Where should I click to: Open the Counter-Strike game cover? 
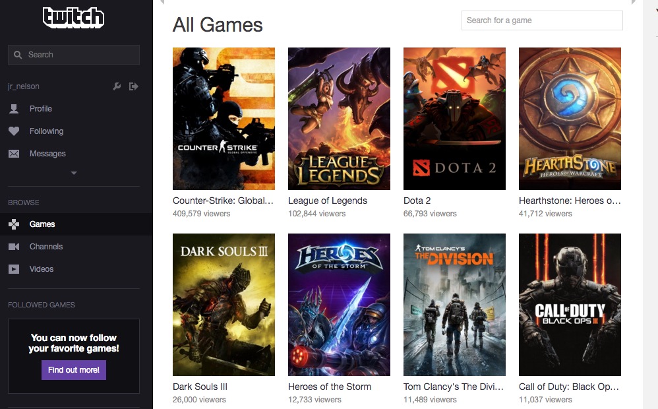pyautogui.click(x=224, y=119)
